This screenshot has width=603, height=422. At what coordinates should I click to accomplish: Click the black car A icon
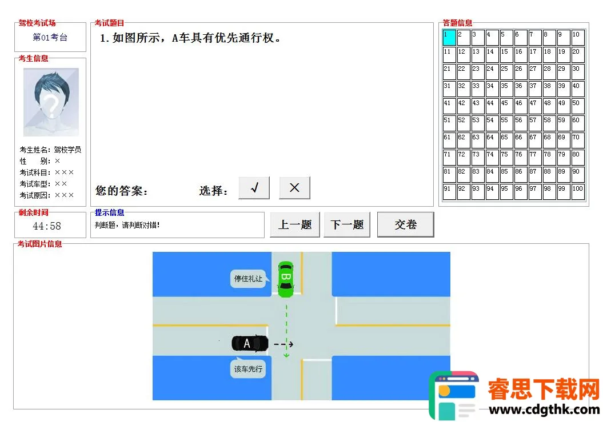pyautogui.click(x=250, y=343)
